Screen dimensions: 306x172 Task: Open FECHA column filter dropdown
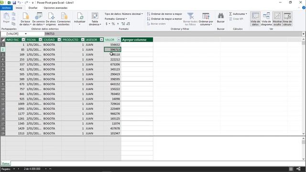click(x=40, y=40)
